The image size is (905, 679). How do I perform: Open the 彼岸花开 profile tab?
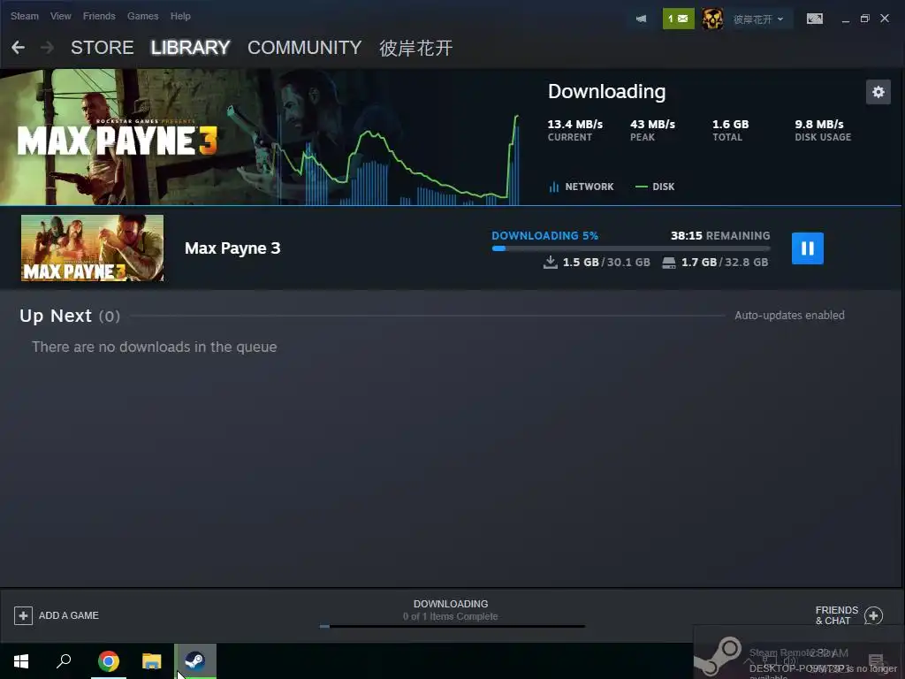point(415,48)
